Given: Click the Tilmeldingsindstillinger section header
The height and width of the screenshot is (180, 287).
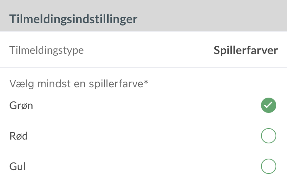Looking at the screenshot, I should 73,19.
